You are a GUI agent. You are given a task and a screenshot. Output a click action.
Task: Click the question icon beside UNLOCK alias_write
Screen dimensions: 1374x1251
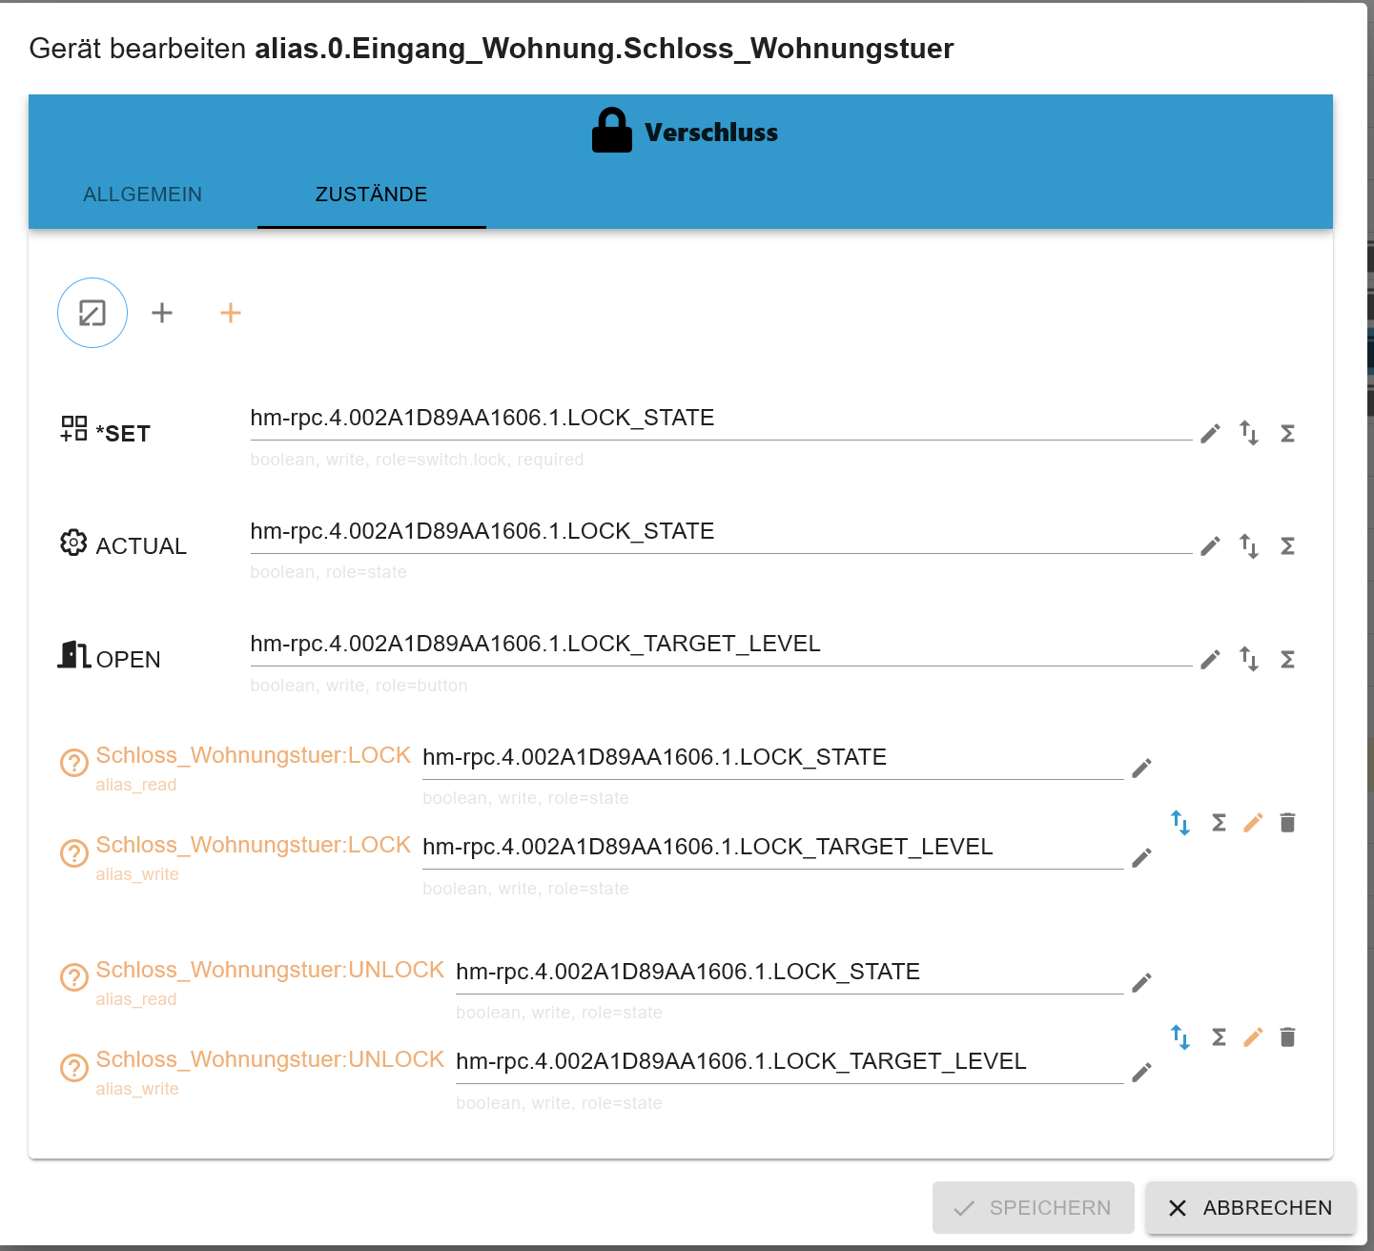(x=74, y=1067)
